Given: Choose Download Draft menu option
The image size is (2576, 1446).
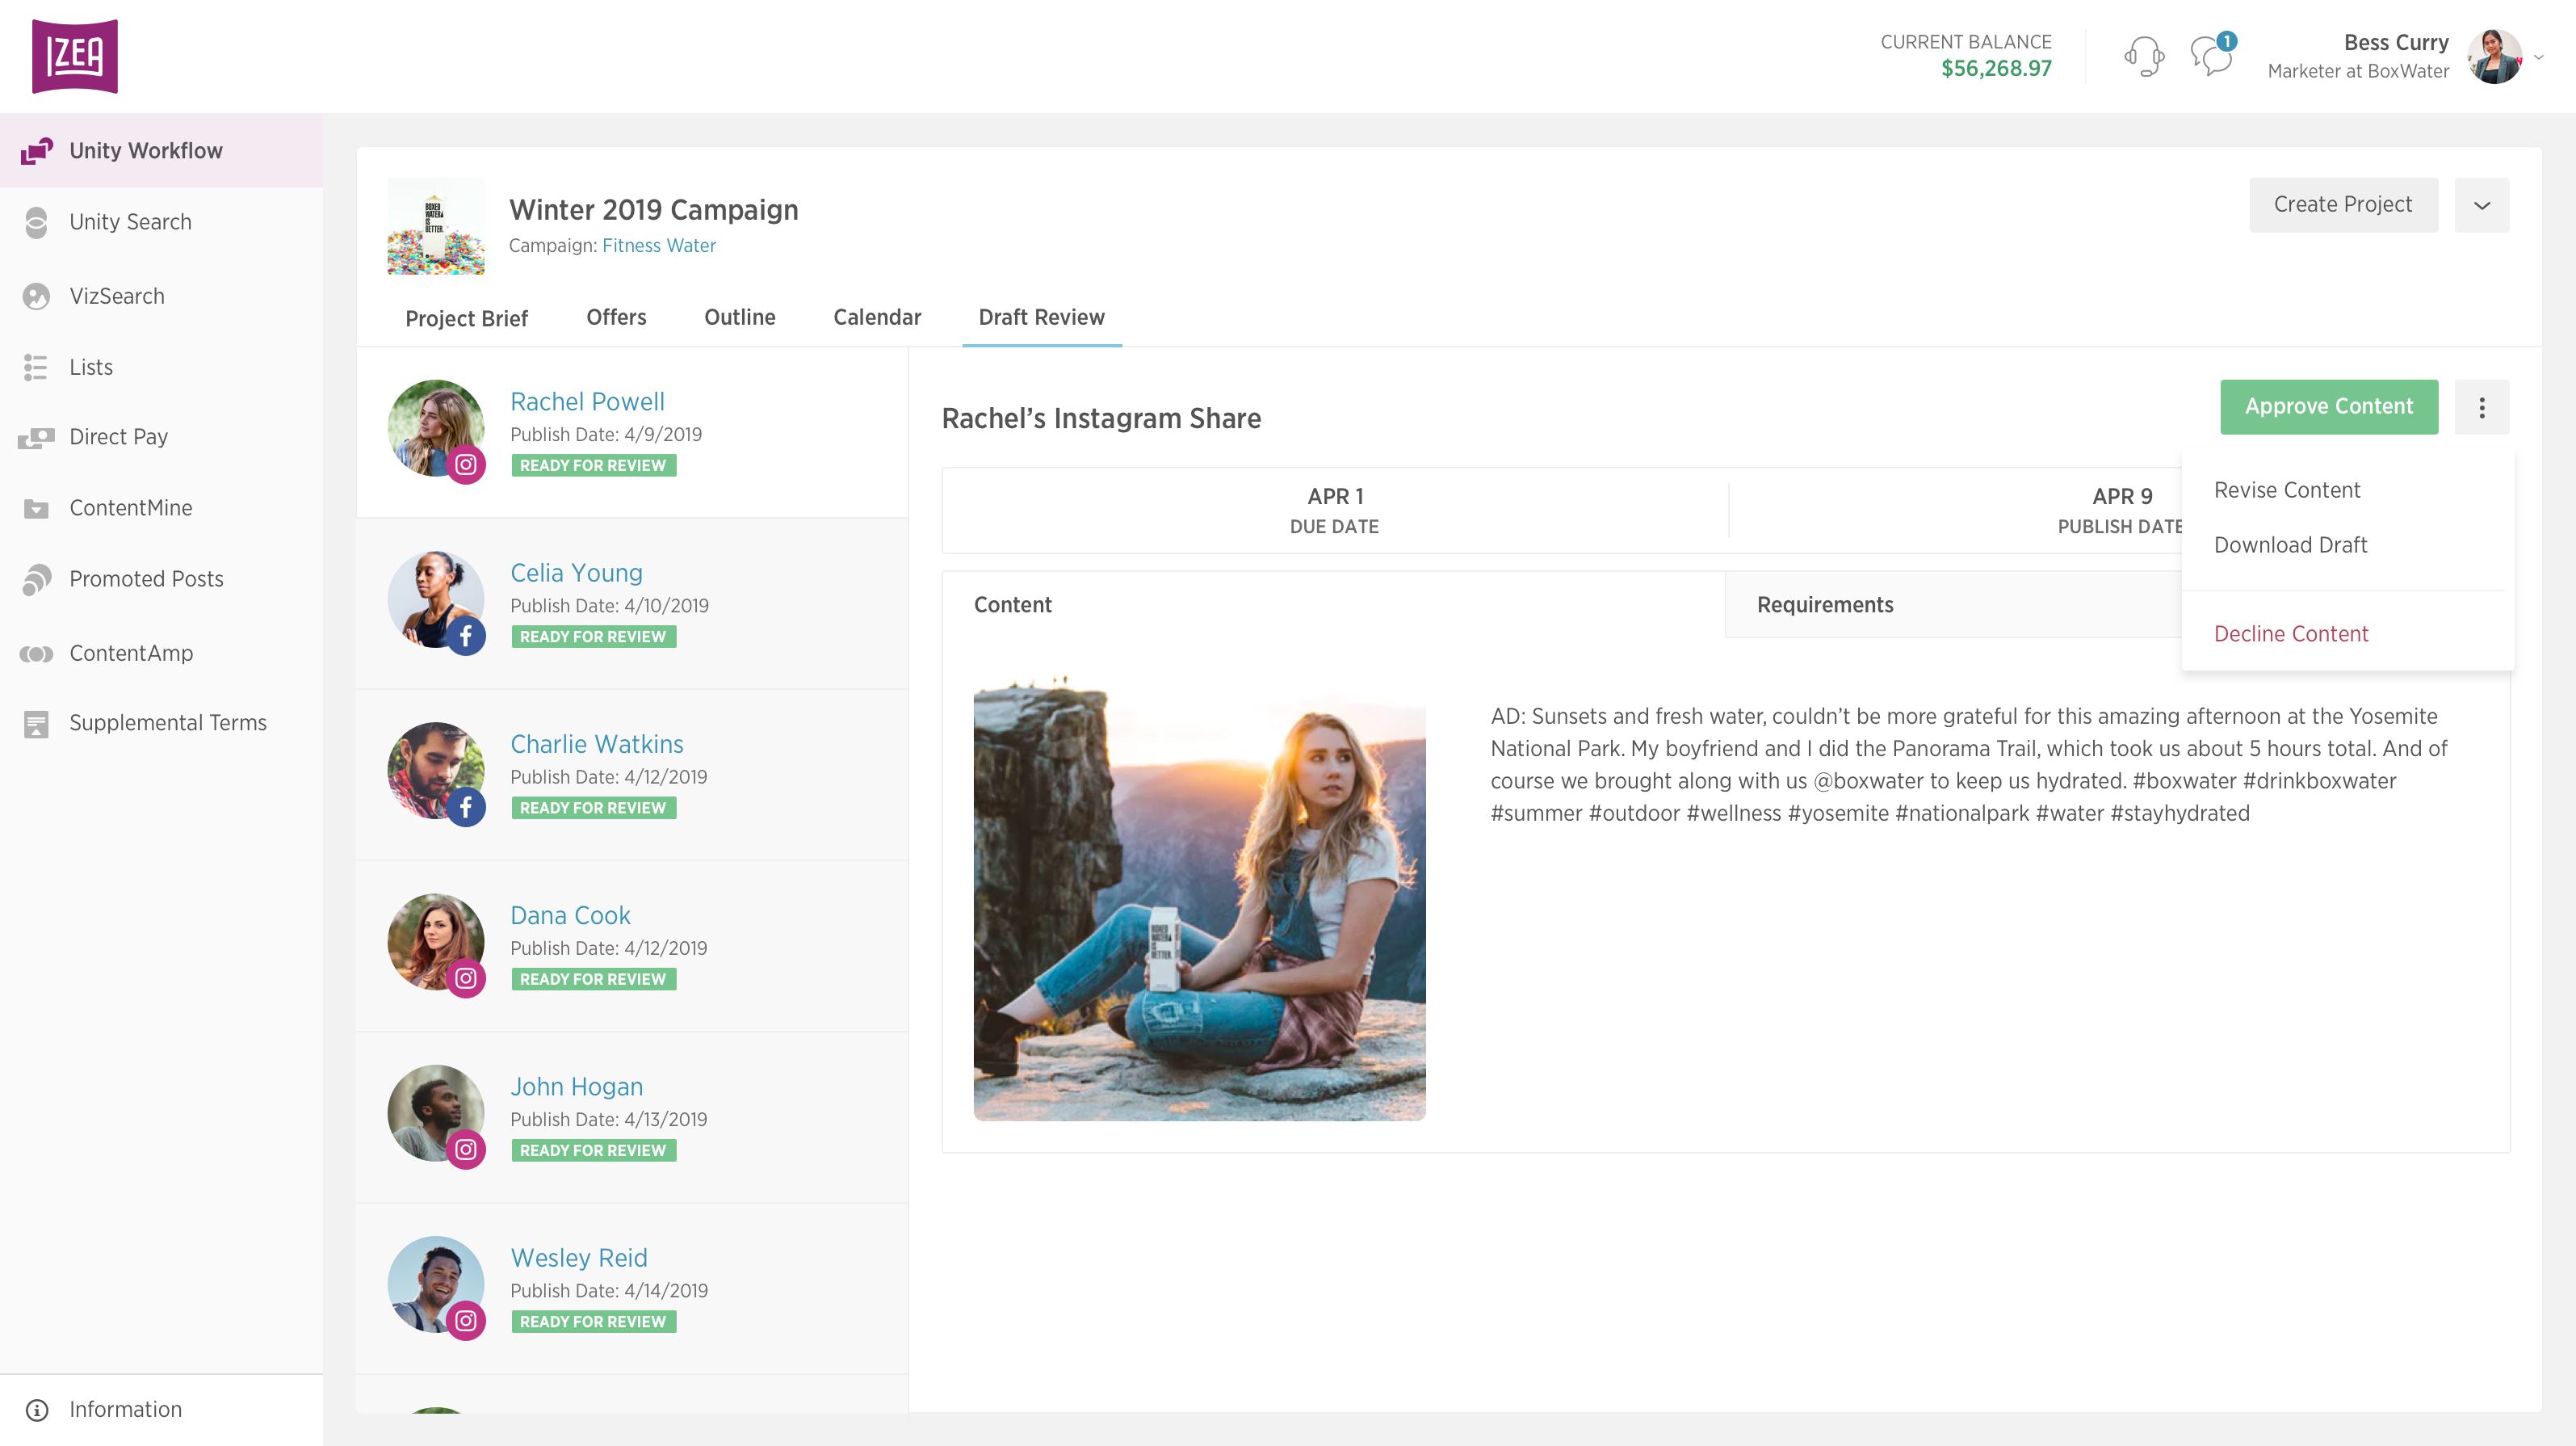Looking at the screenshot, I should click(x=2290, y=544).
